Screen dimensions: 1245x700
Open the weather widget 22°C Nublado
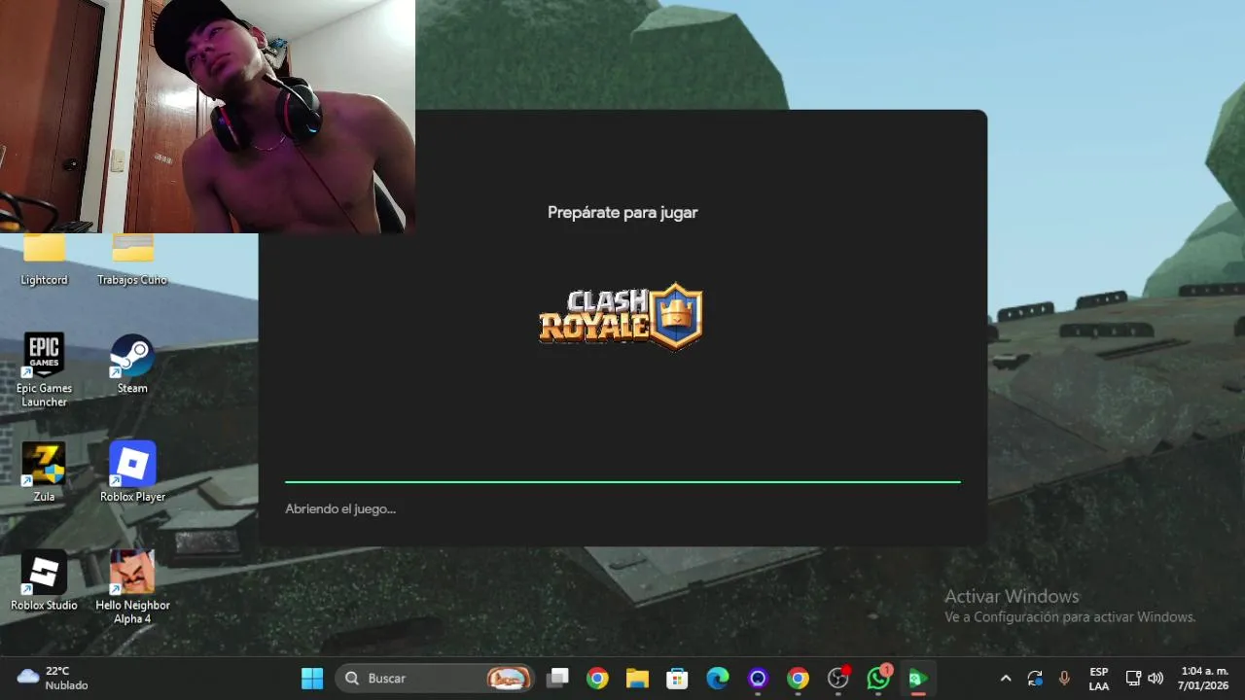(53, 679)
